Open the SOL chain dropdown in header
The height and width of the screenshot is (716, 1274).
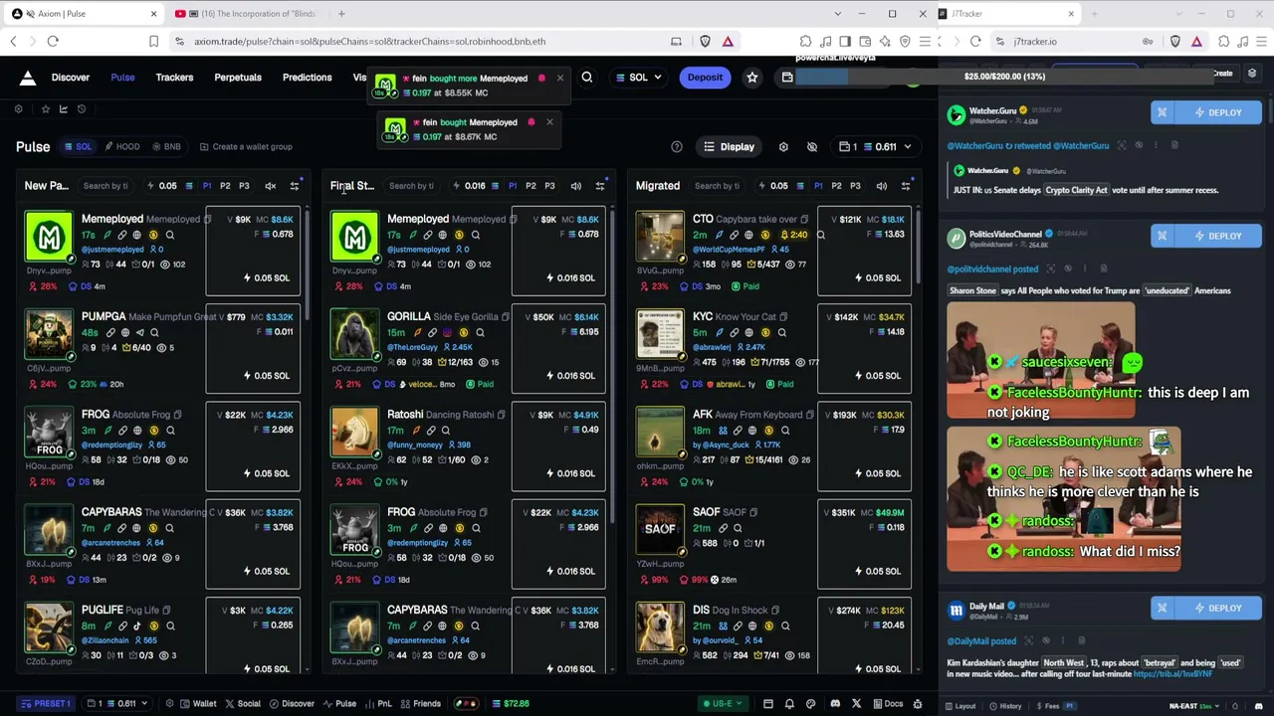638,78
